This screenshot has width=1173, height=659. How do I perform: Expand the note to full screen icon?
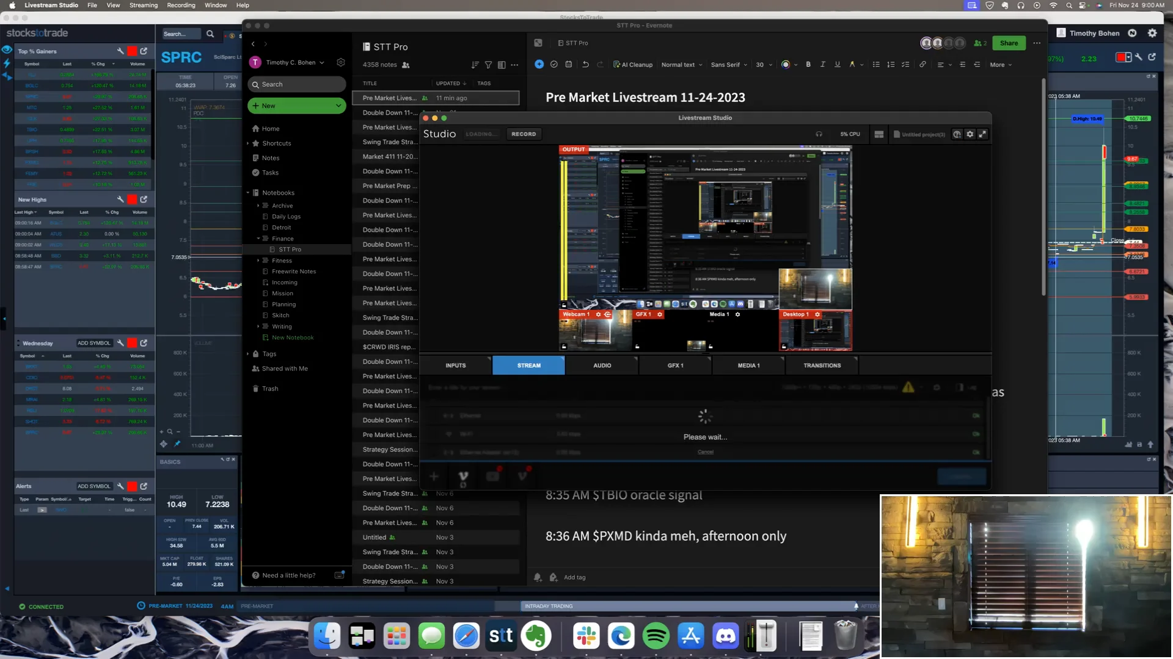(x=538, y=43)
